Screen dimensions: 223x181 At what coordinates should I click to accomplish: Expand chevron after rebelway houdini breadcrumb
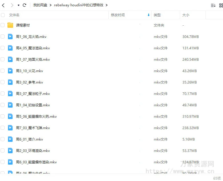click(x=107, y=5)
